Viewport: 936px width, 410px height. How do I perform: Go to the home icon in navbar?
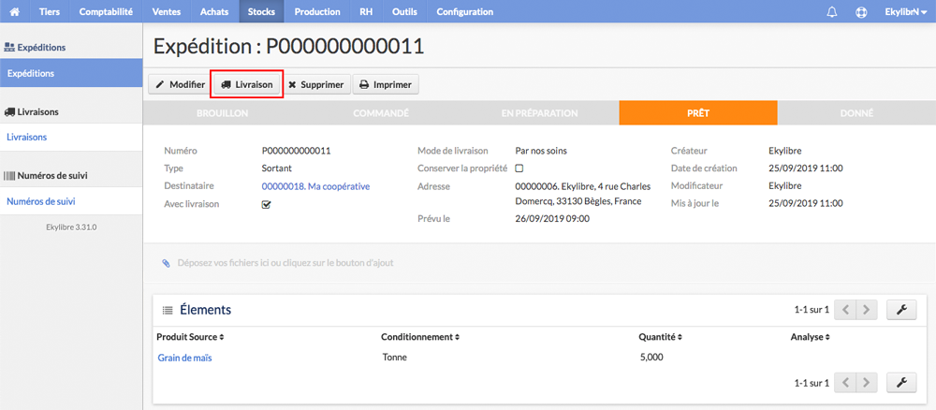[x=15, y=11]
